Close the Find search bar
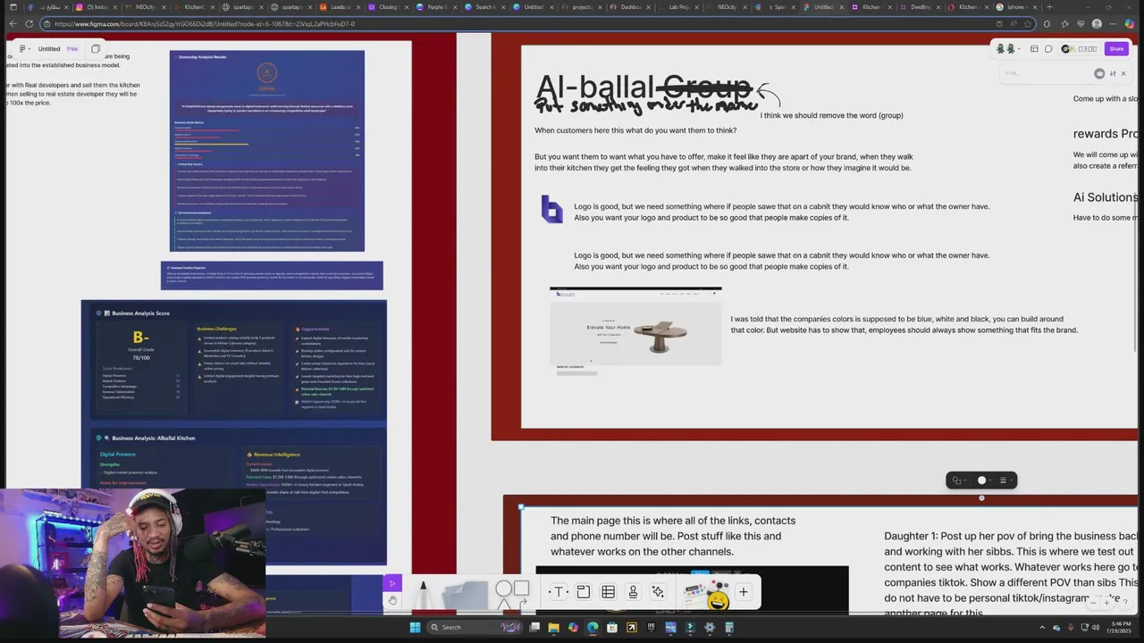 [x=1123, y=73]
